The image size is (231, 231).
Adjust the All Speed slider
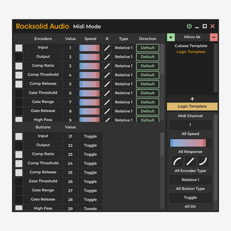[190, 143]
